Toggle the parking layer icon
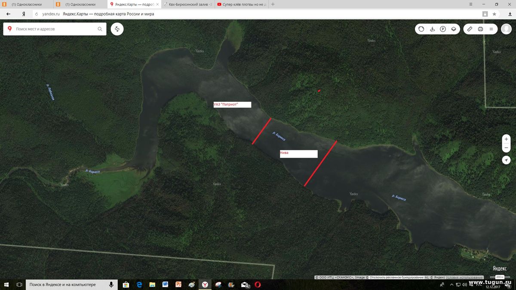This screenshot has width=516, height=290. (x=442, y=29)
